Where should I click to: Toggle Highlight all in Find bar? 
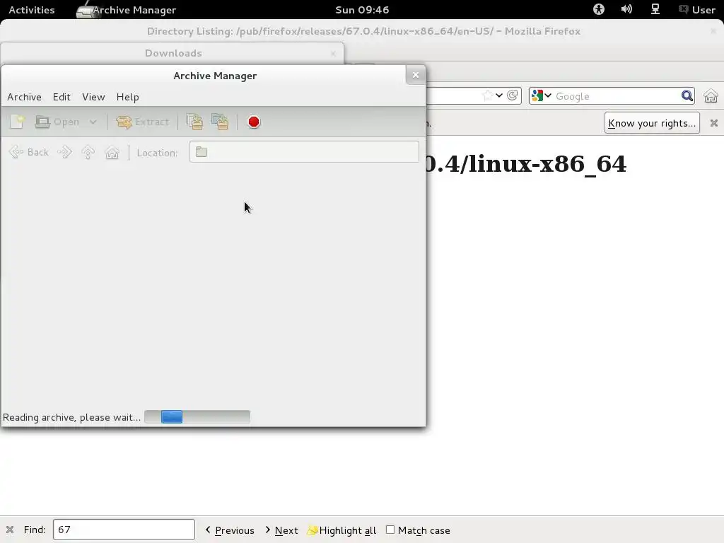(x=341, y=530)
